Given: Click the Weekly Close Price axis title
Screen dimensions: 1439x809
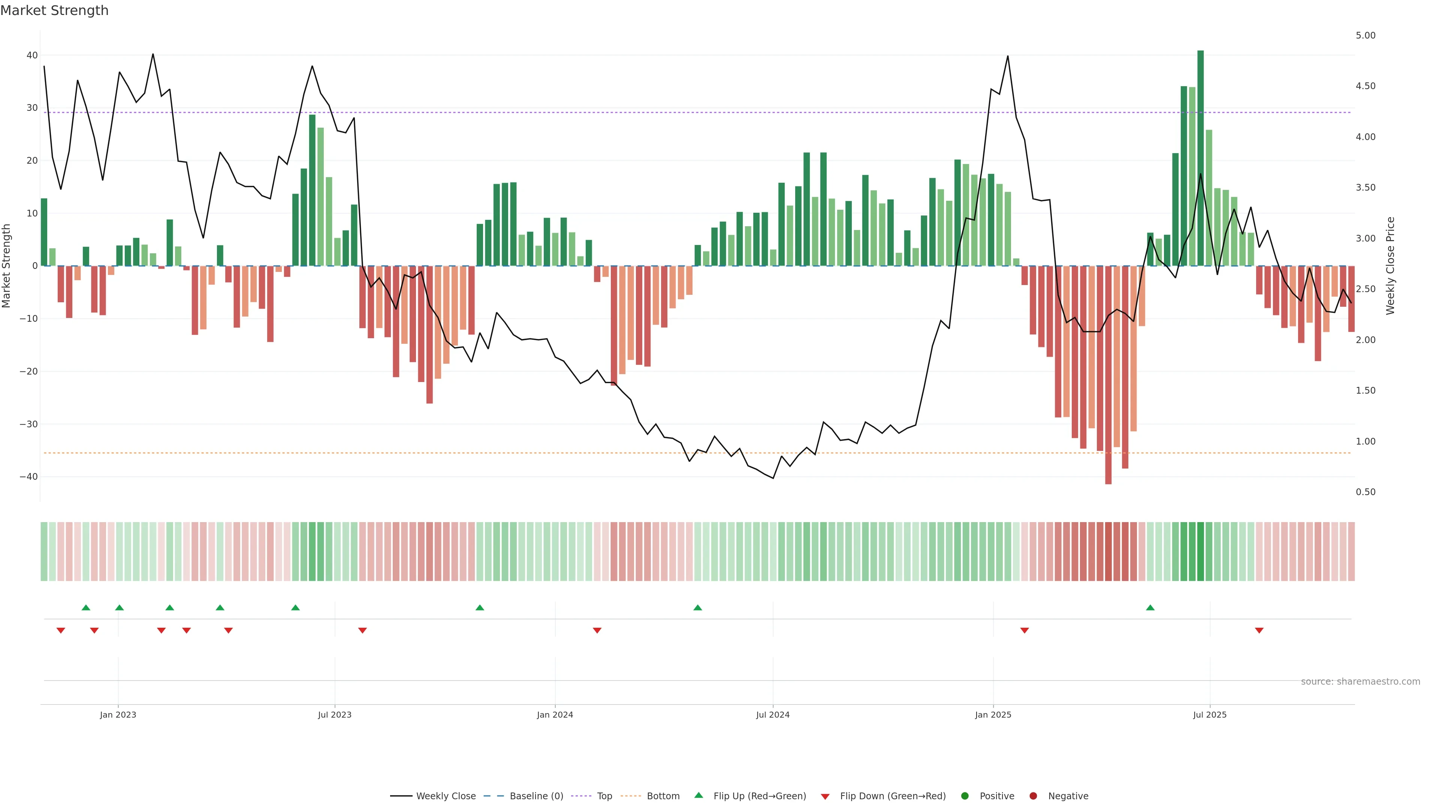Looking at the screenshot, I should (x=1390, y=266).
